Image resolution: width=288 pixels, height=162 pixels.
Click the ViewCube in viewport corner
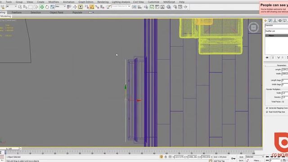(253, 27)
